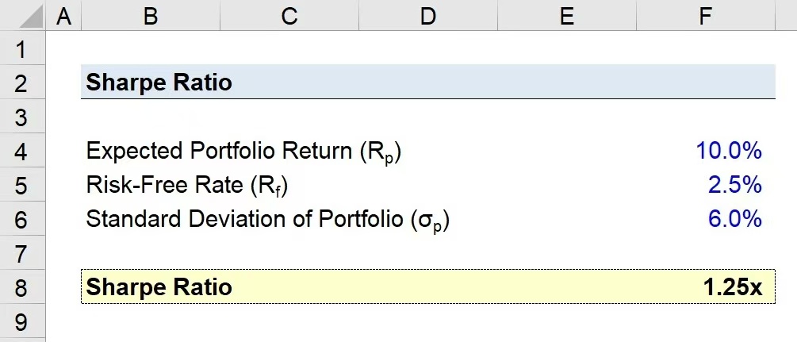Select column B header
This screenshot has height=342, width=797.
tap(151, 15)
